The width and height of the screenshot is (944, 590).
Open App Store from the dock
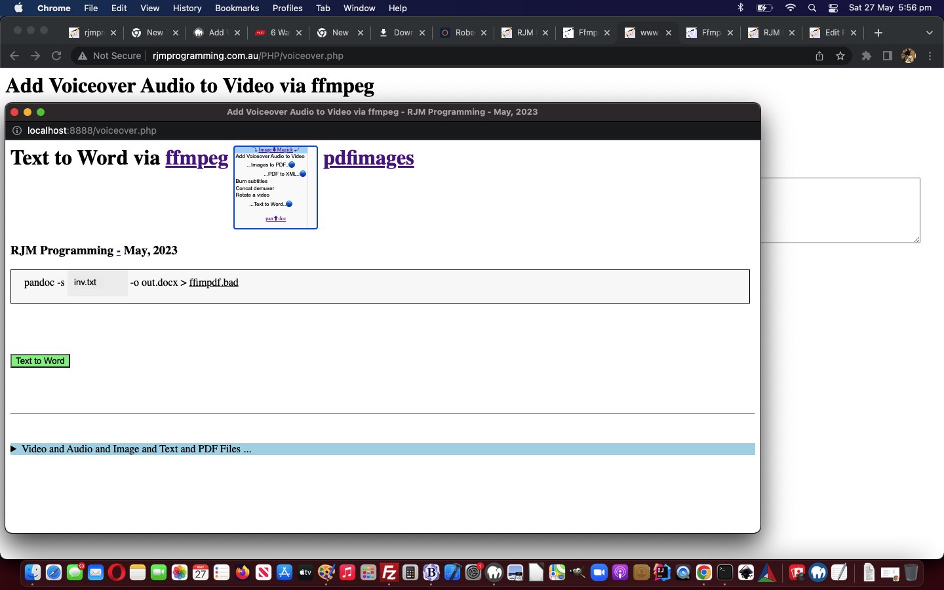285,572
